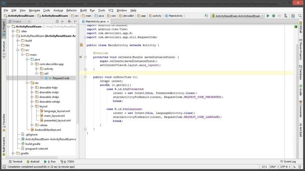Collapse the src folder node

[18, 50]
